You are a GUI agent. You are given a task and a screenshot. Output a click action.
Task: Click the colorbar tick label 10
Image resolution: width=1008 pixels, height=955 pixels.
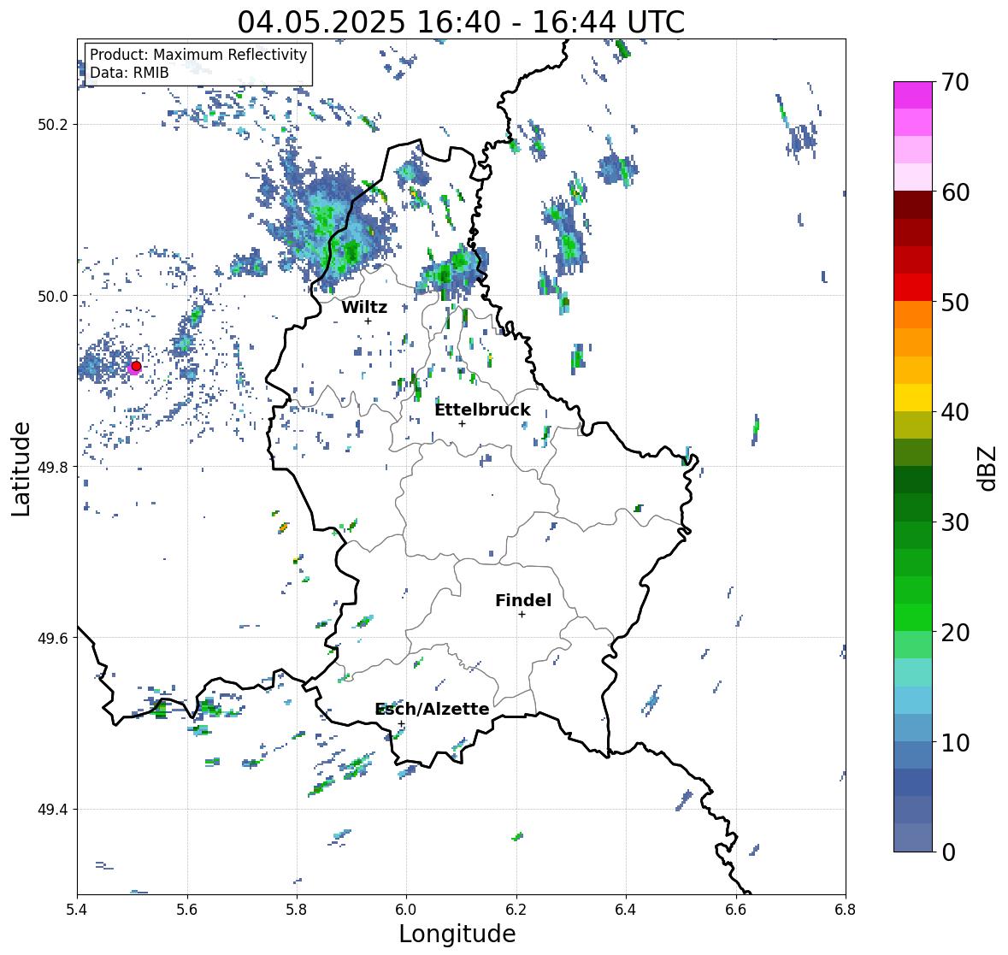point(955,742)
